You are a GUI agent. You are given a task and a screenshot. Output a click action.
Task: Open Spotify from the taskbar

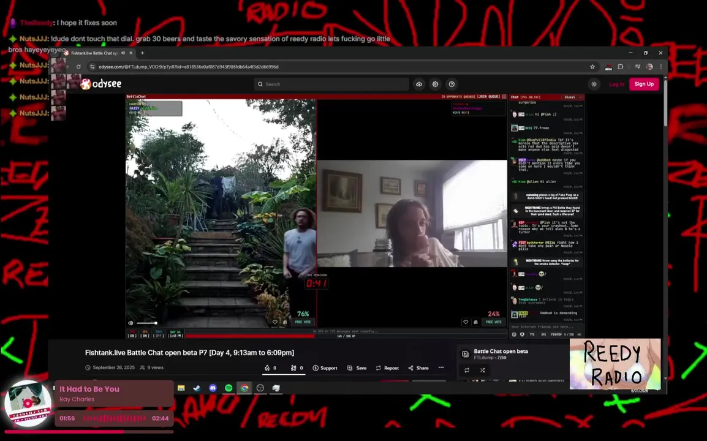coord(229,388)
